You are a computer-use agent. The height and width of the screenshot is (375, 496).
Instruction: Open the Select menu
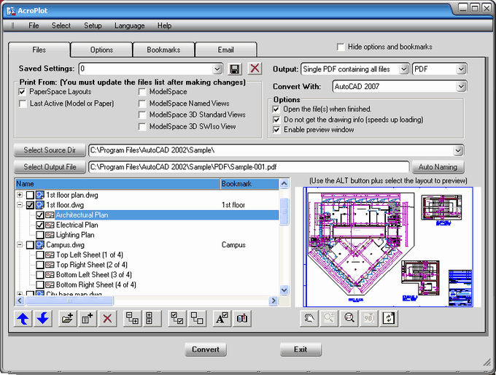[61, 26]
